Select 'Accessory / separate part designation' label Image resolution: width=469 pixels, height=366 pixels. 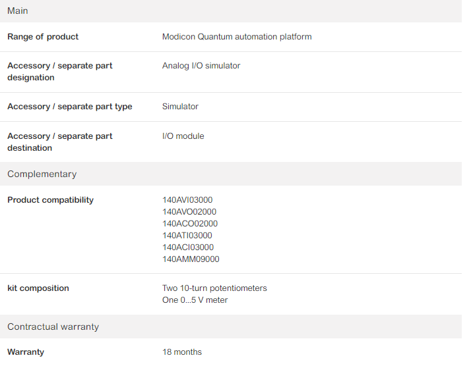60,72
